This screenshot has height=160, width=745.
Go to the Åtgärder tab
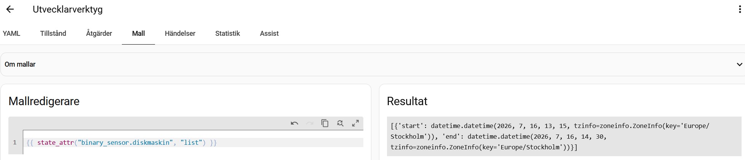[99, 34]
